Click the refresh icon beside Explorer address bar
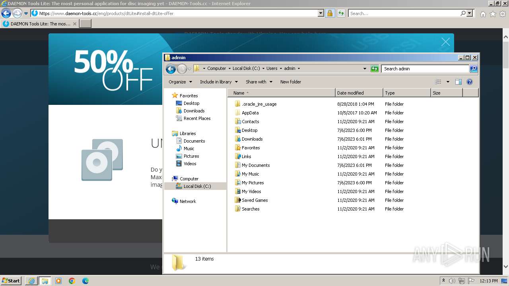The width and height of the screenshot is (509, 286). [375, 69]
